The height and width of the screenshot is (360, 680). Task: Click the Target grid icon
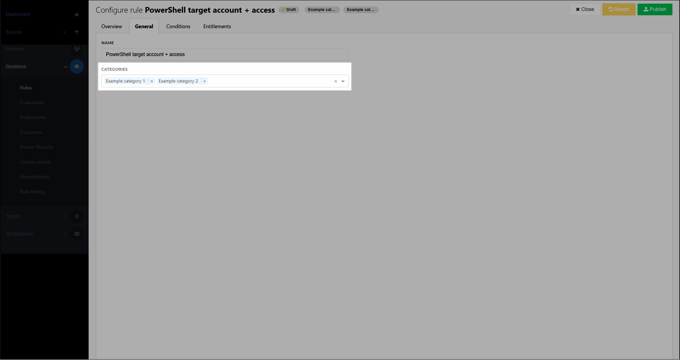76,216
